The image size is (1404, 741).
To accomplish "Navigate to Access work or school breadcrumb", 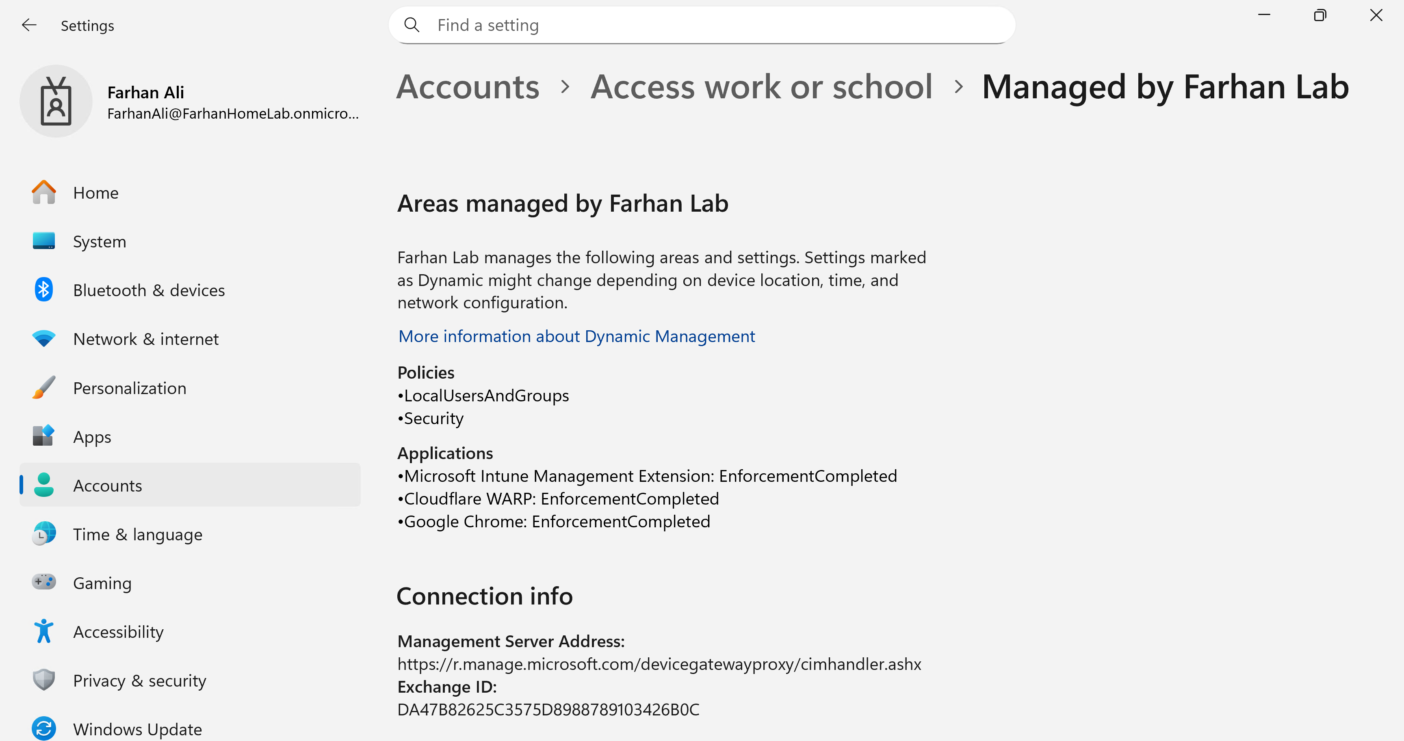I will pos(761,87).
